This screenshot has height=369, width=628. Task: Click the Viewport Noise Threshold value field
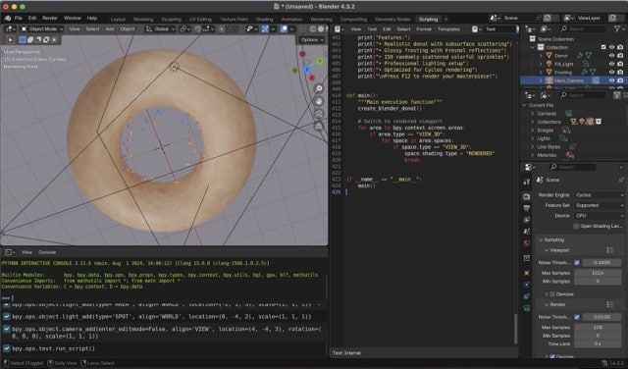[602, 262]
